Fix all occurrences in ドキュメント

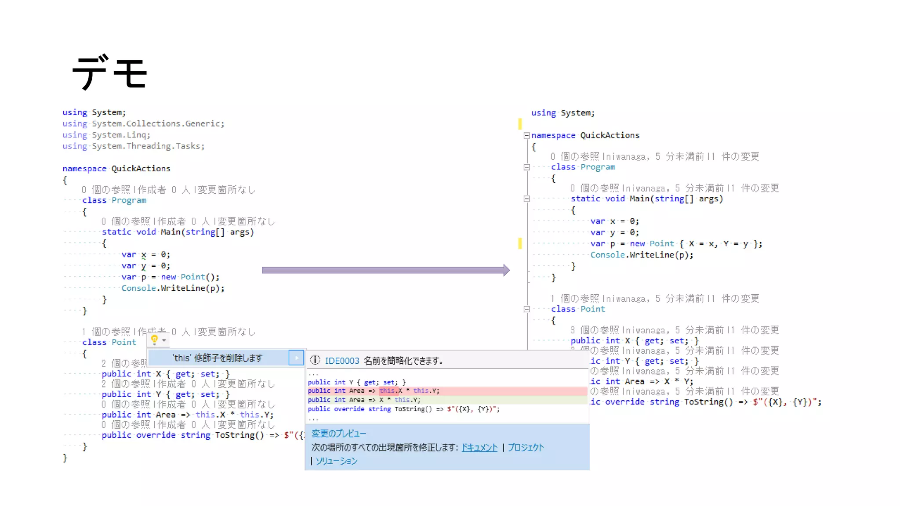[479, 448]
